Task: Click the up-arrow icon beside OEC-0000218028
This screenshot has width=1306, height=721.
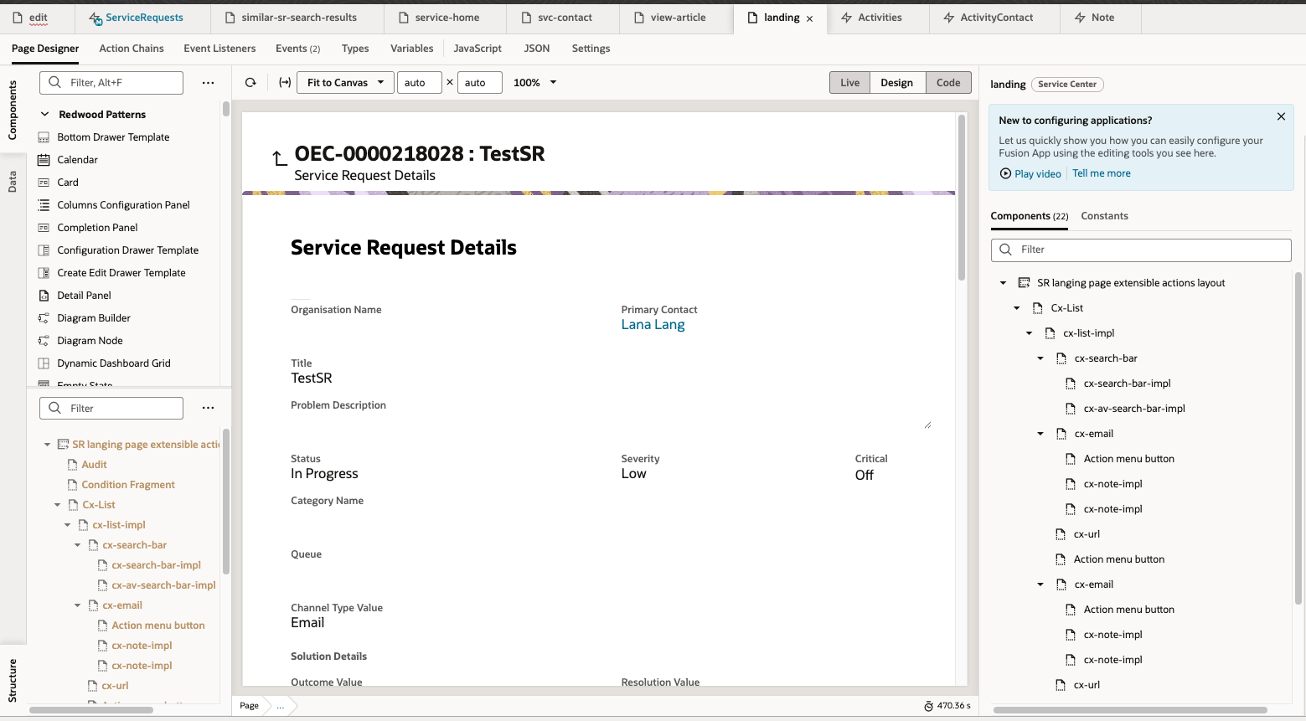Action: (280, 158)
